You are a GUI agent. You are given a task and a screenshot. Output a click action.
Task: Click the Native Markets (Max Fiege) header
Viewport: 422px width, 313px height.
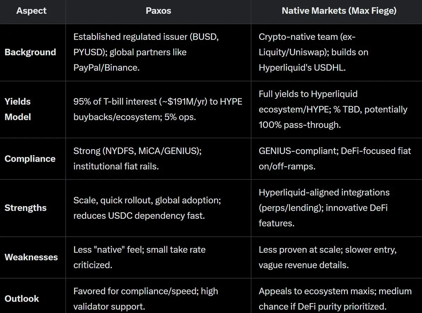[339, 11]
